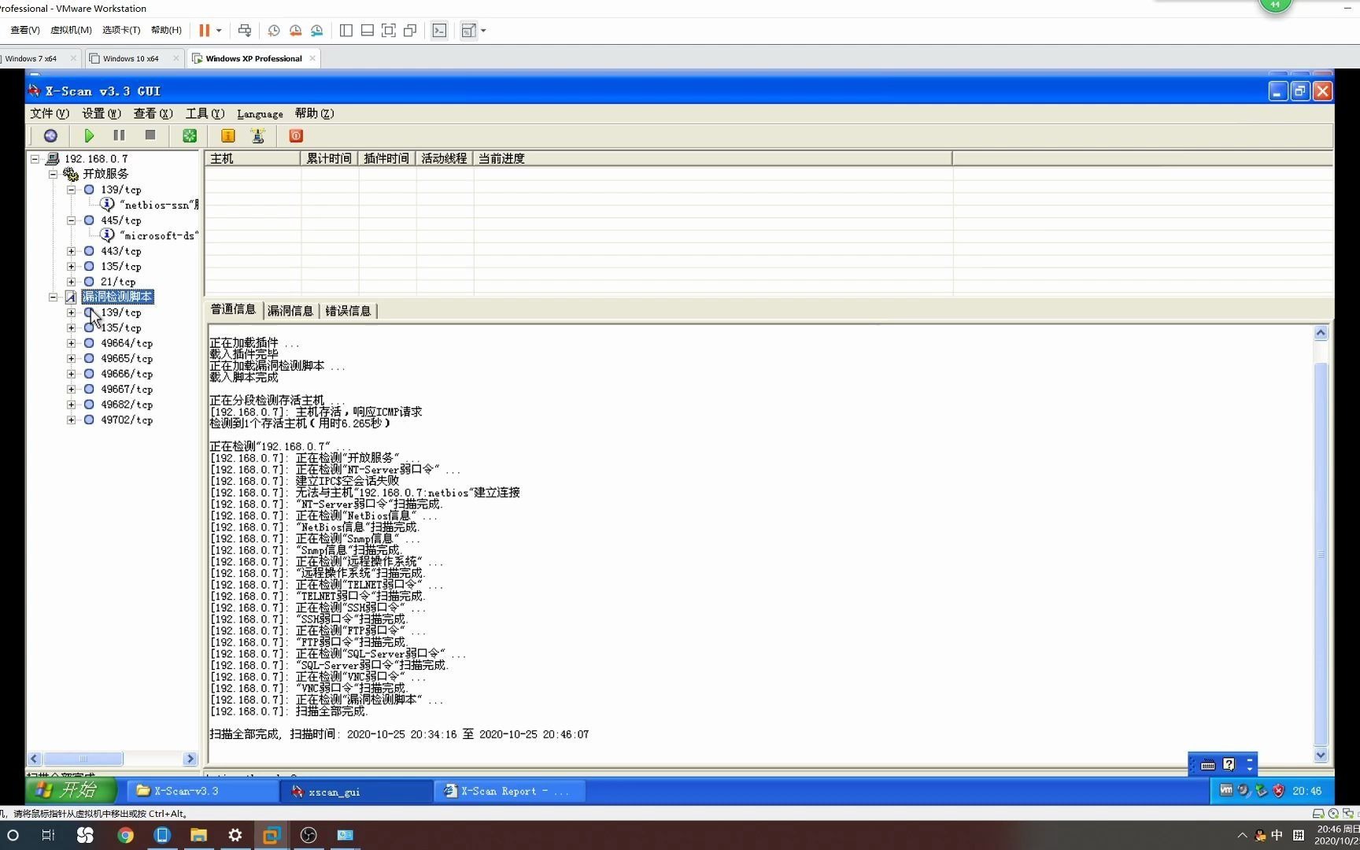Click the green report/plugin toolbar icon
The image size is (1360, 850).
pos(190,135)
